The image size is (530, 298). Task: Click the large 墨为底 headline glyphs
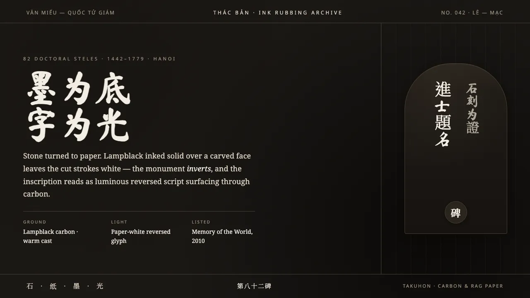pyautogui.click(x=79, y=88)
